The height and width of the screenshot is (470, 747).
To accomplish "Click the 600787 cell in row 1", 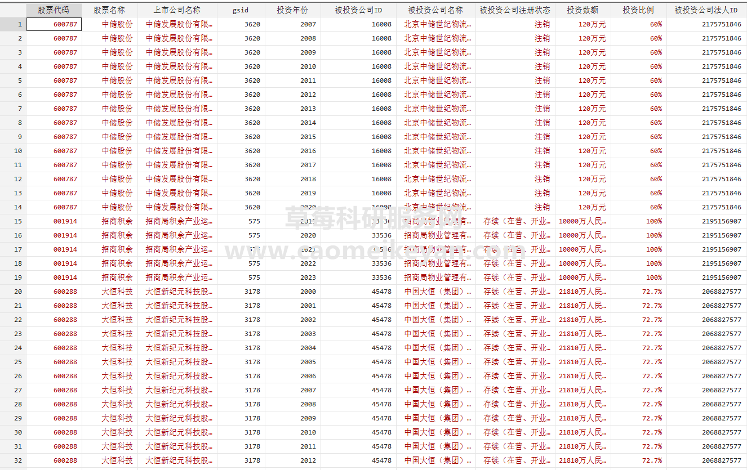I will (x=54, y=24).
